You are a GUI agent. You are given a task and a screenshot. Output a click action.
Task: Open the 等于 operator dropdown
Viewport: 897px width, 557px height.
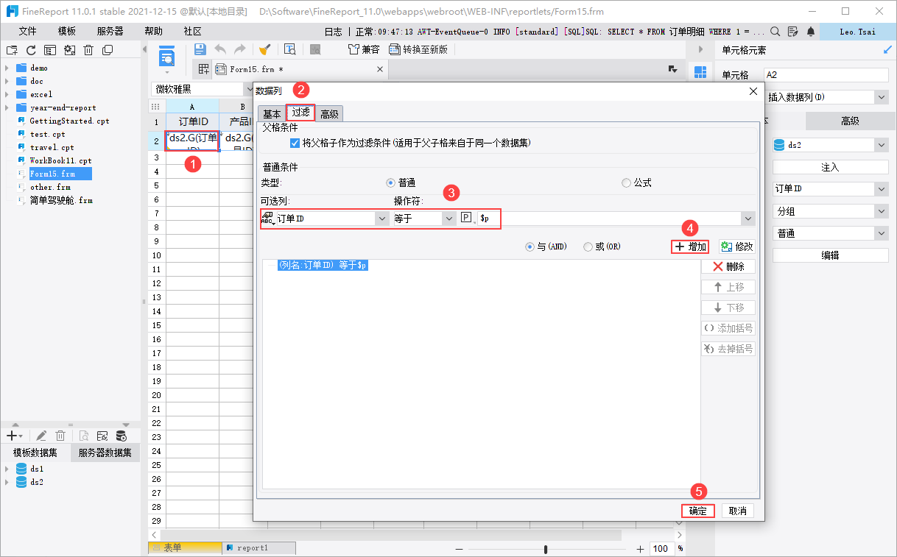click(x=423, y=219)
